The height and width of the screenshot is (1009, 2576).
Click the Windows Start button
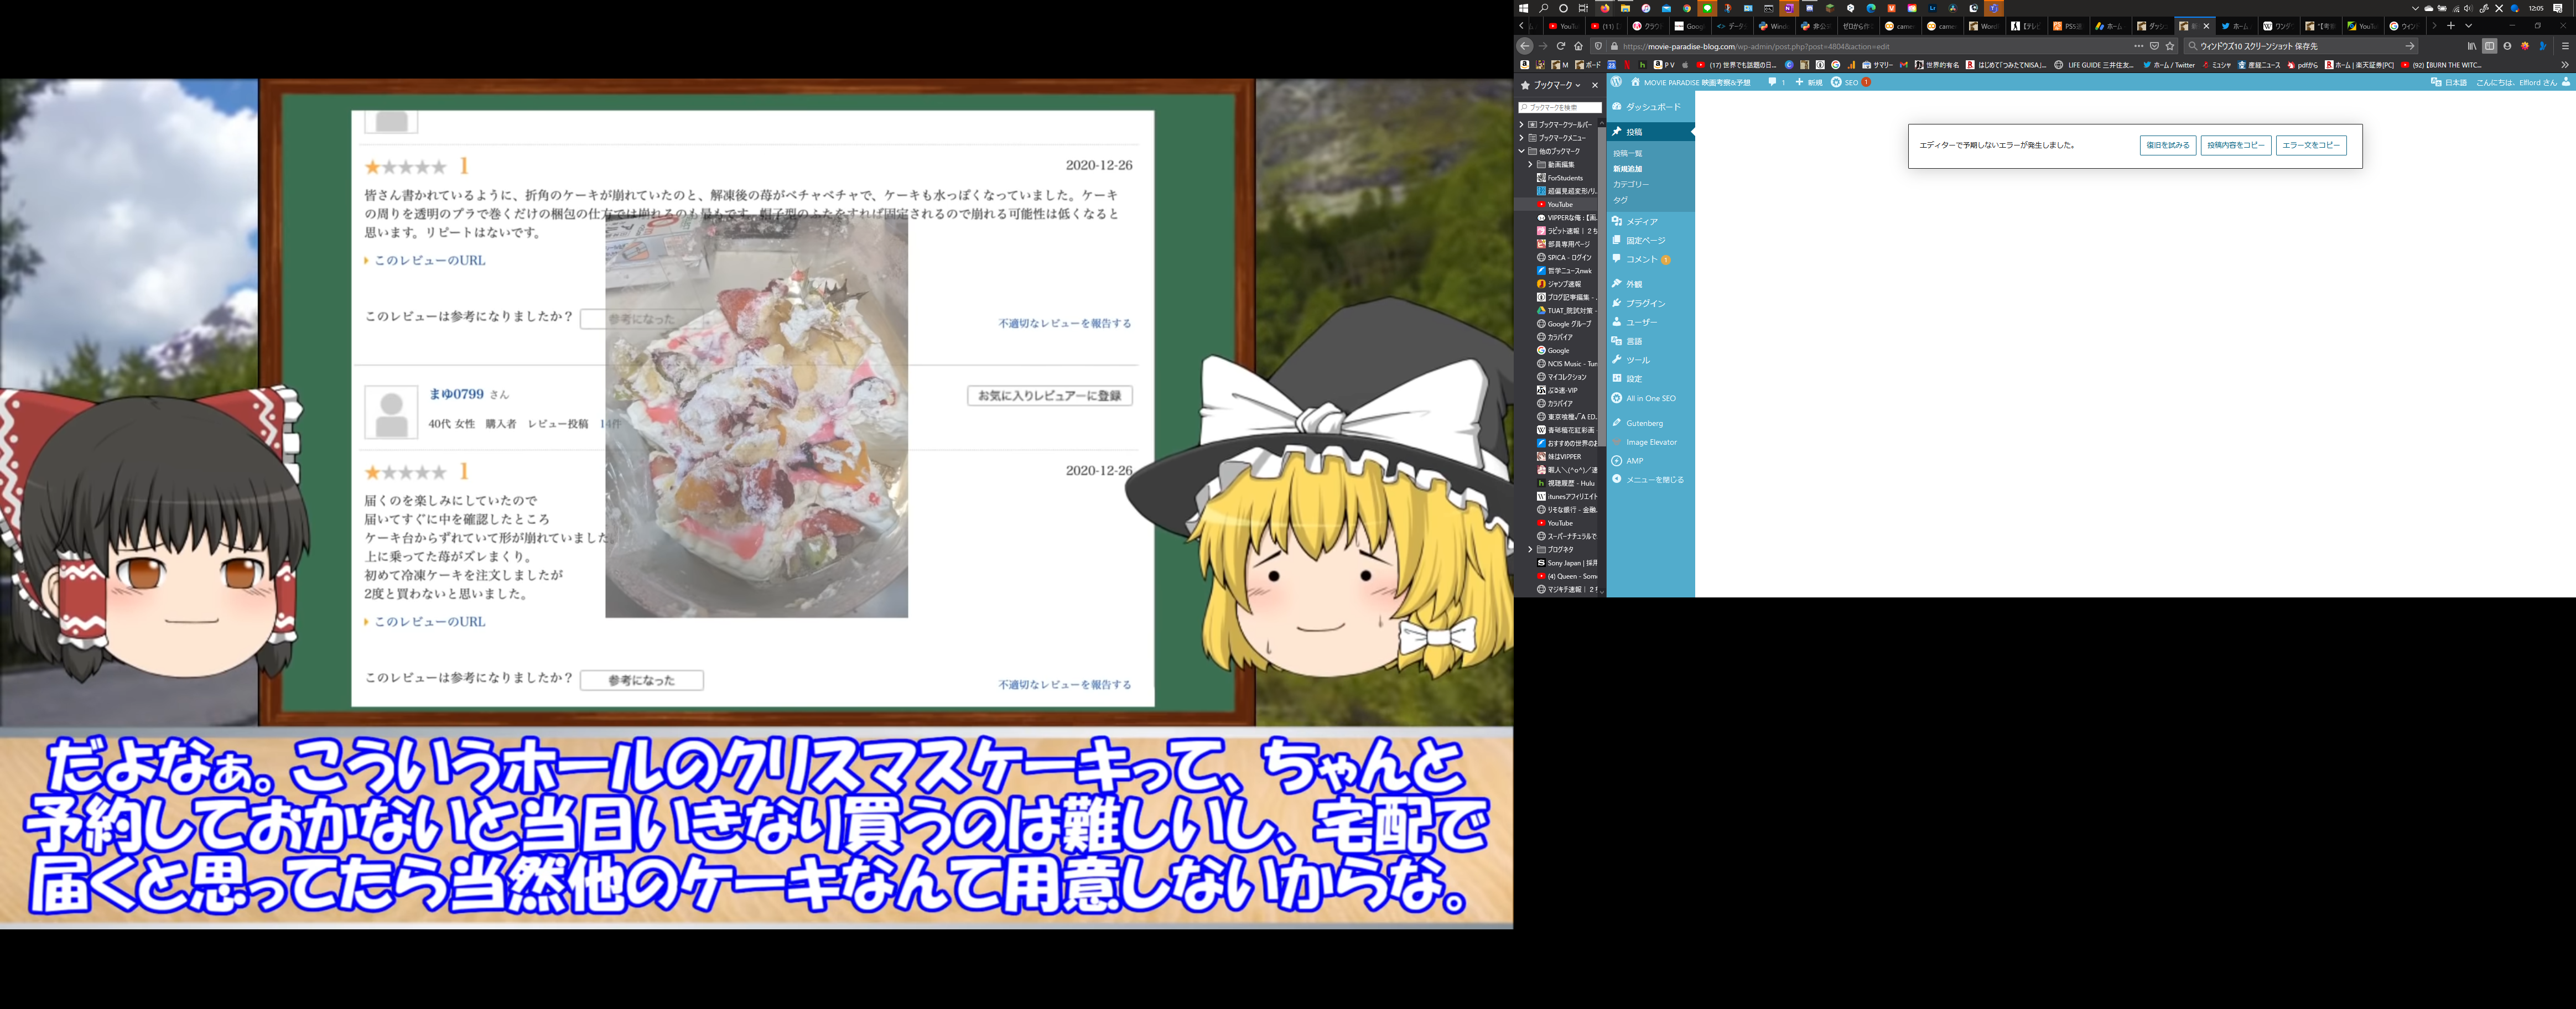1523,8
